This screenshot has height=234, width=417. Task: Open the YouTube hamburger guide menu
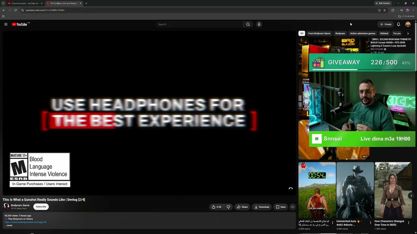coord(6,24)
